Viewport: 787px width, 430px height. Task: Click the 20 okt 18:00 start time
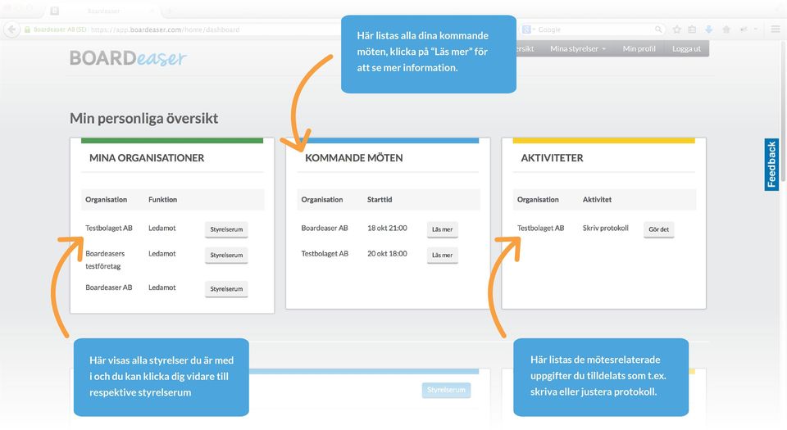coord(387,254)
